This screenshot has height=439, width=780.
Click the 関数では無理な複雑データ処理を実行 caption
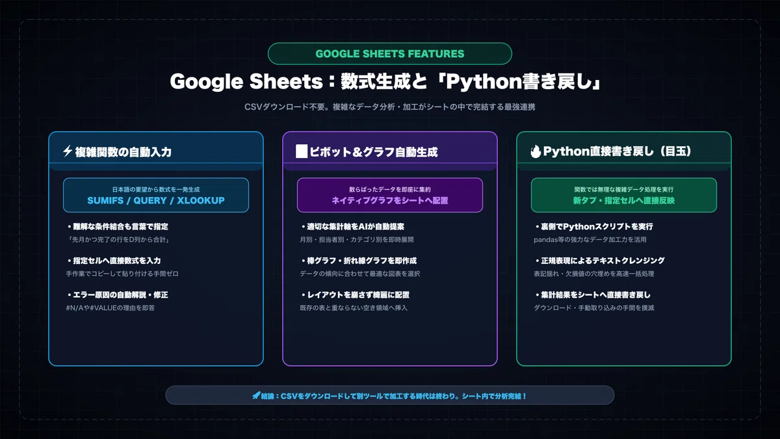(x=624, y=189)
